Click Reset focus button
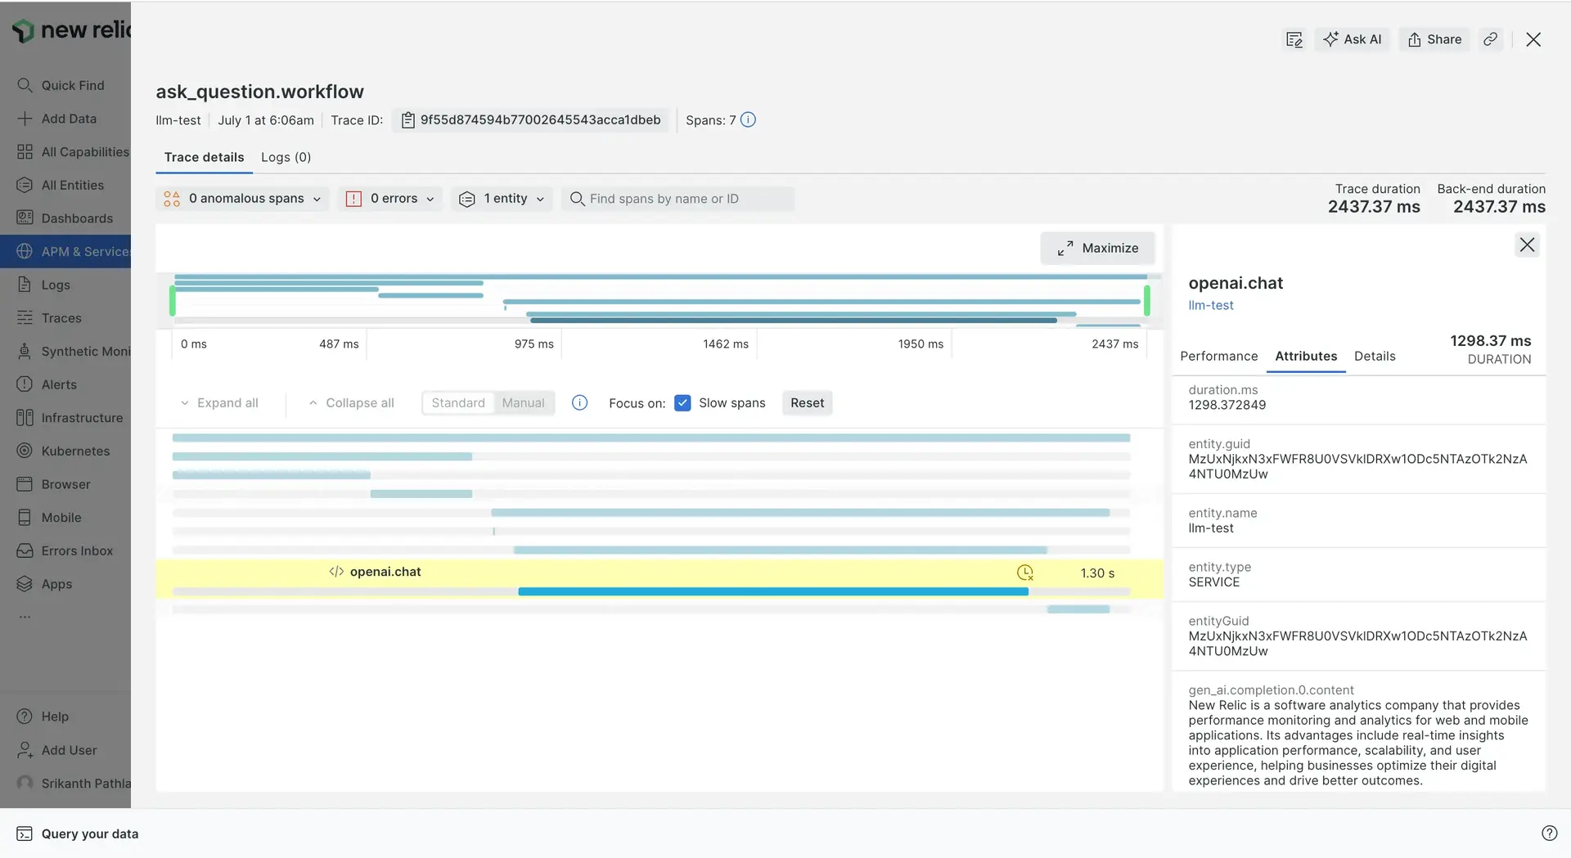Viewport: 1571px width, 858px height. click(x=807, y=403)
